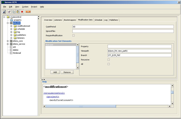Open the System menu
The image size is (181, 119).
coord(25,7)
